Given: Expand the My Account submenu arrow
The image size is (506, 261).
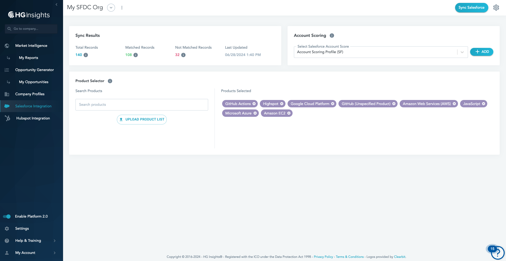Looking at the screenshot, I should click(55, 253).
